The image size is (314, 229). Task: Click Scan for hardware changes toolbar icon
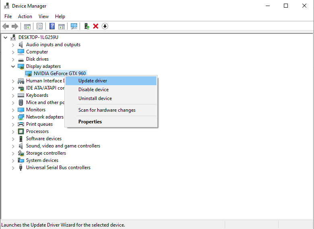74,26
